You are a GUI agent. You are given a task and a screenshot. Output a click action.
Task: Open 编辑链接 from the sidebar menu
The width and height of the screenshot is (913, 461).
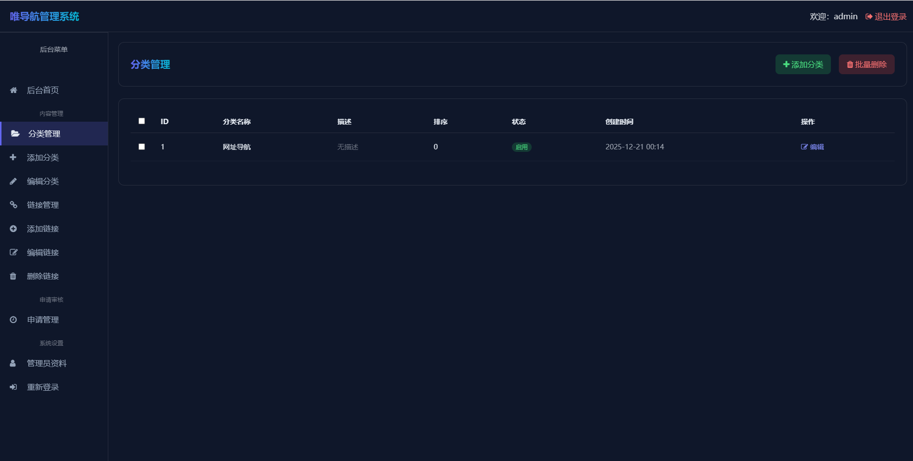point(43,252)
